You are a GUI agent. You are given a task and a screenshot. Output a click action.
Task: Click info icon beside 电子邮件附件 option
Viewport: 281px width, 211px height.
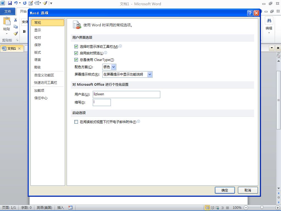138,121
